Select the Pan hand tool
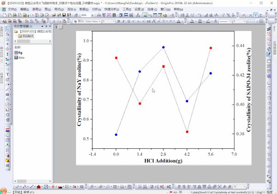 (x=7, y=100)
